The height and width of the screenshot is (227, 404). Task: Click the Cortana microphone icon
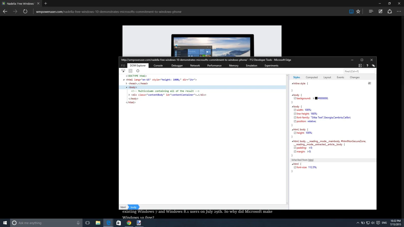pos(78,223)
